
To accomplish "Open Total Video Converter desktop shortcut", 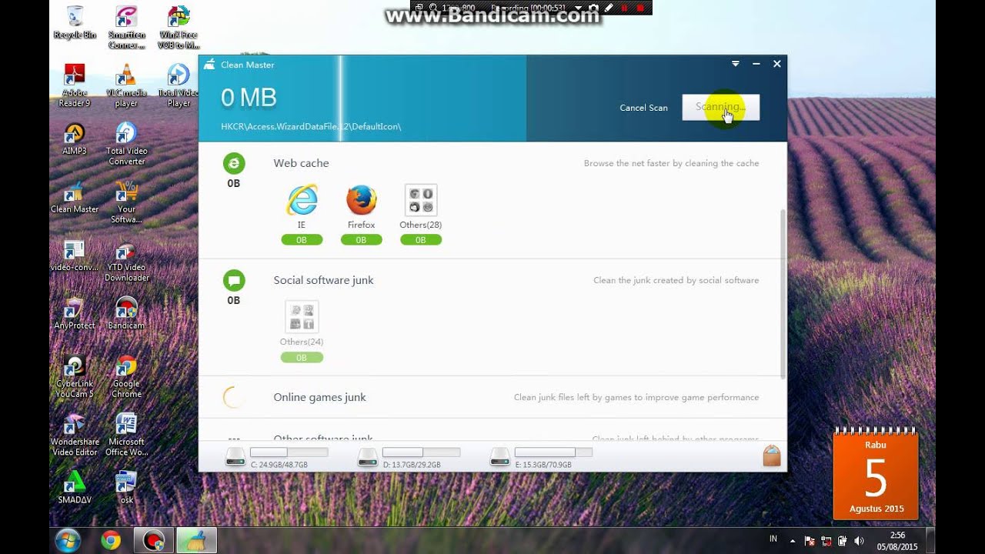I will click(126, 144).
